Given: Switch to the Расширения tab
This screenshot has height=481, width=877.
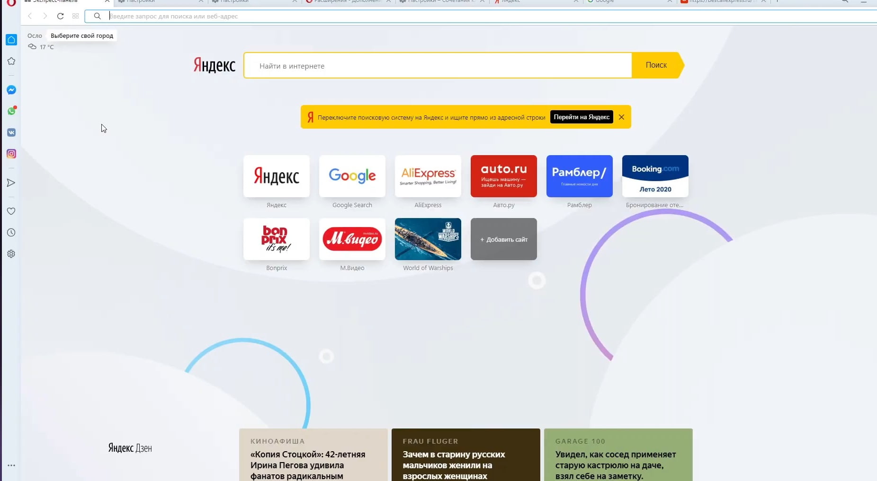Looking at the screenshot, I should (348, 2).
